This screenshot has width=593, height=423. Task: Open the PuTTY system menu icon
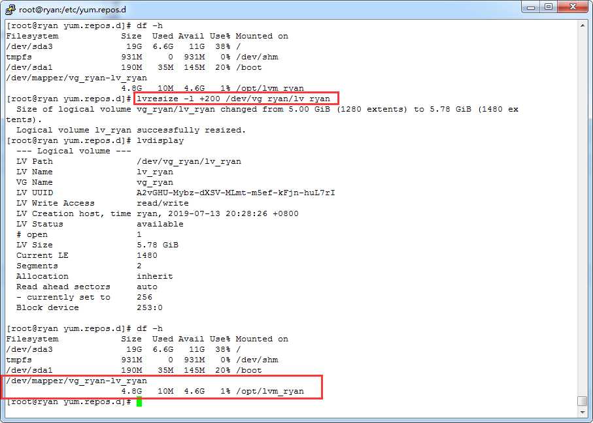10,9
